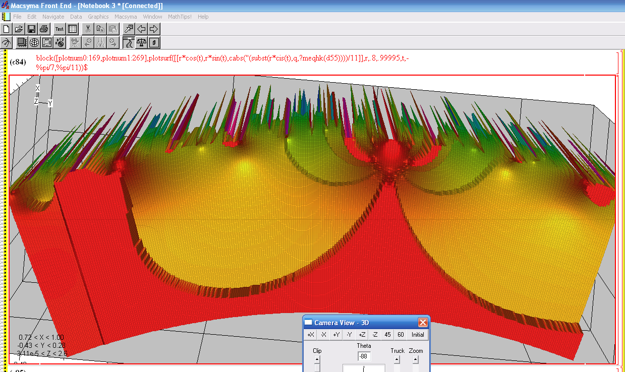Reset camera with the Initial button

418,335
